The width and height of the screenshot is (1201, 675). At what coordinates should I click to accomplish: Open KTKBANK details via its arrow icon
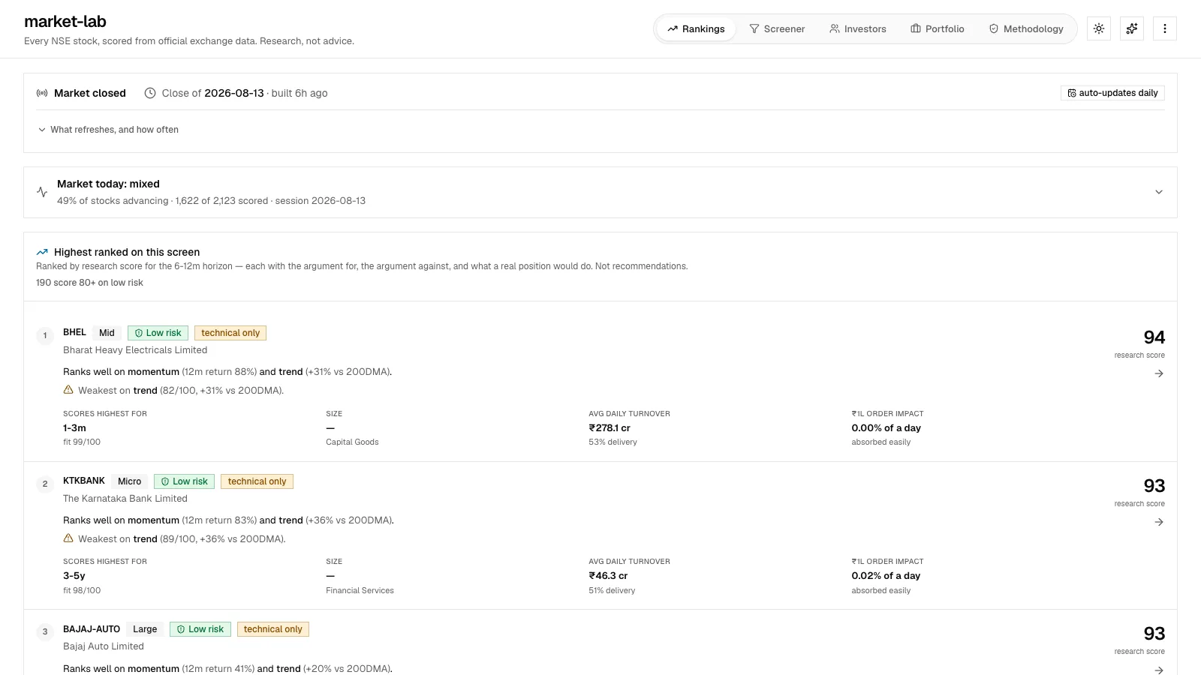(1159, 522)
